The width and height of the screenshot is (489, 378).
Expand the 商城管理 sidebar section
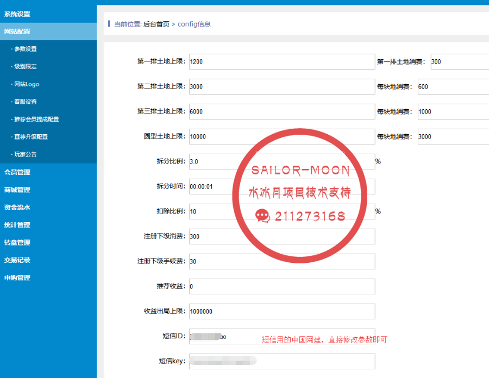pos(17,190)
